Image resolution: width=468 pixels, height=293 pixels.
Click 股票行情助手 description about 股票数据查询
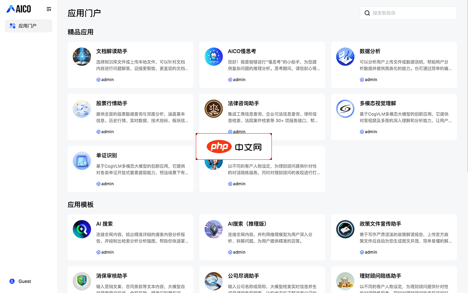[x=142, y=117]
